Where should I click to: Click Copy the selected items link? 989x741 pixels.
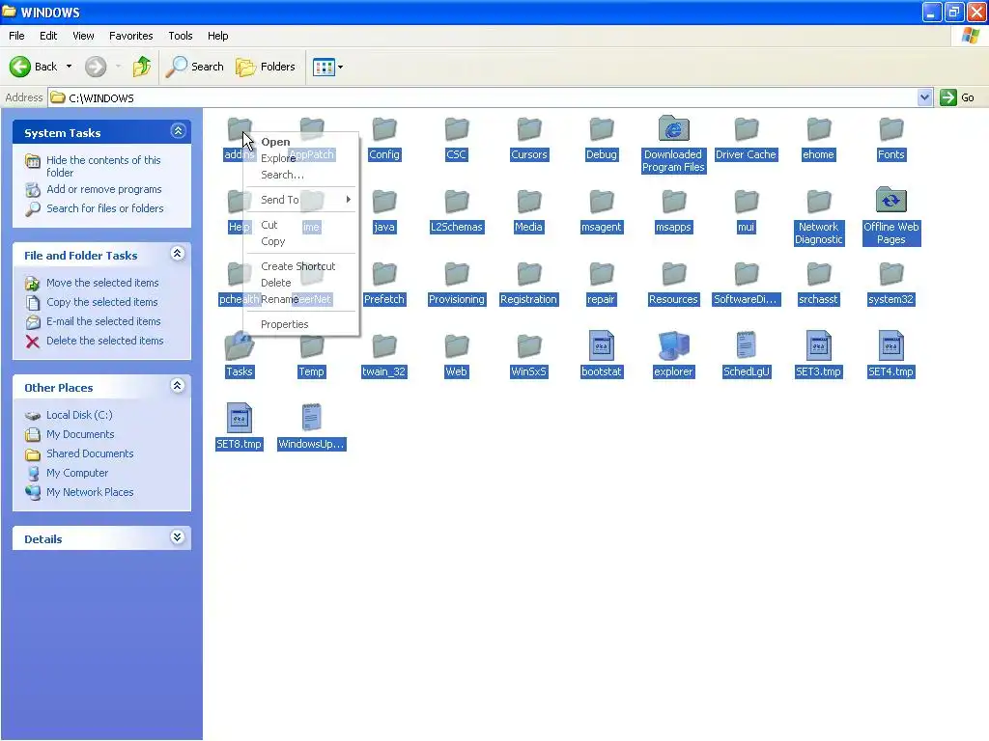click(x=101, y=302)
